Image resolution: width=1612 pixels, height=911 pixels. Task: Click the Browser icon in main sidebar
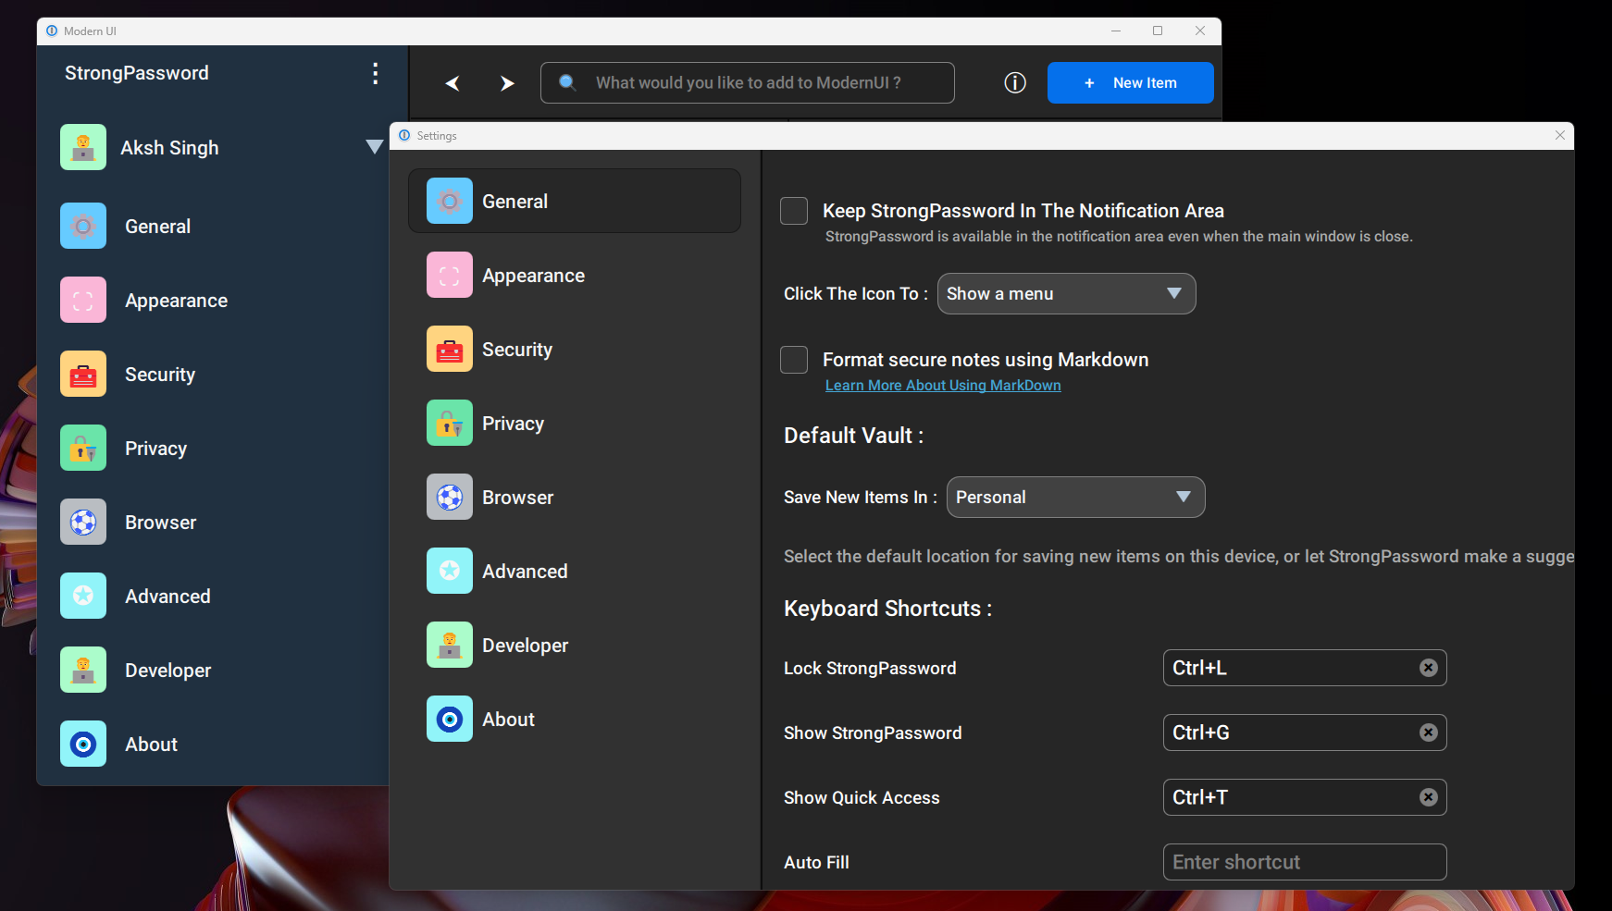point(83,523)
